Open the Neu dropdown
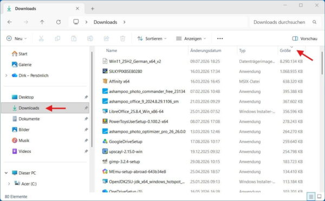This screenshot has width=325, height=201. click(17, 38)
